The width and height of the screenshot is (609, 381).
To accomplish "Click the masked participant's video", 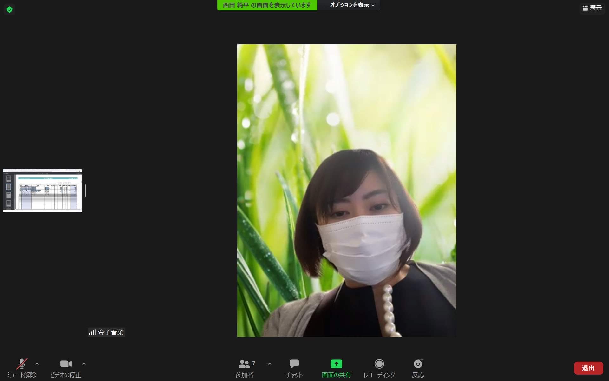I will pyautogui.click(x=346, y=190).
